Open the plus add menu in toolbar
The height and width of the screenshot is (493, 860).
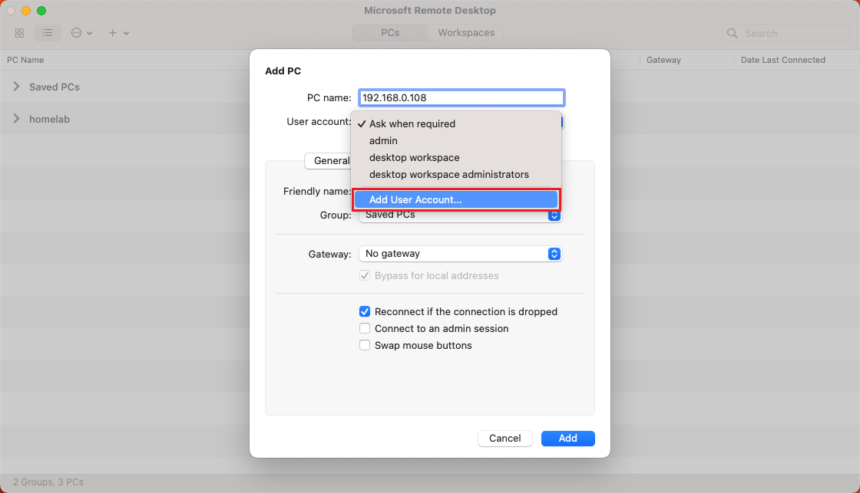coord(118,33)
